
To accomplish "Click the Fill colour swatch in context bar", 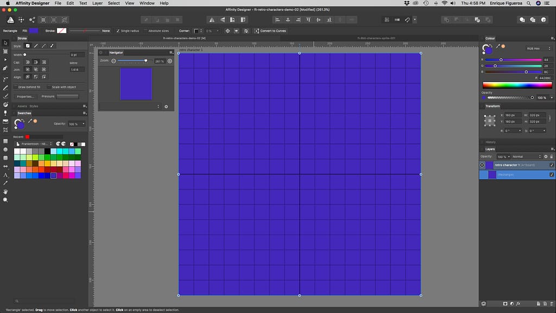I will (x=34, y=31).
